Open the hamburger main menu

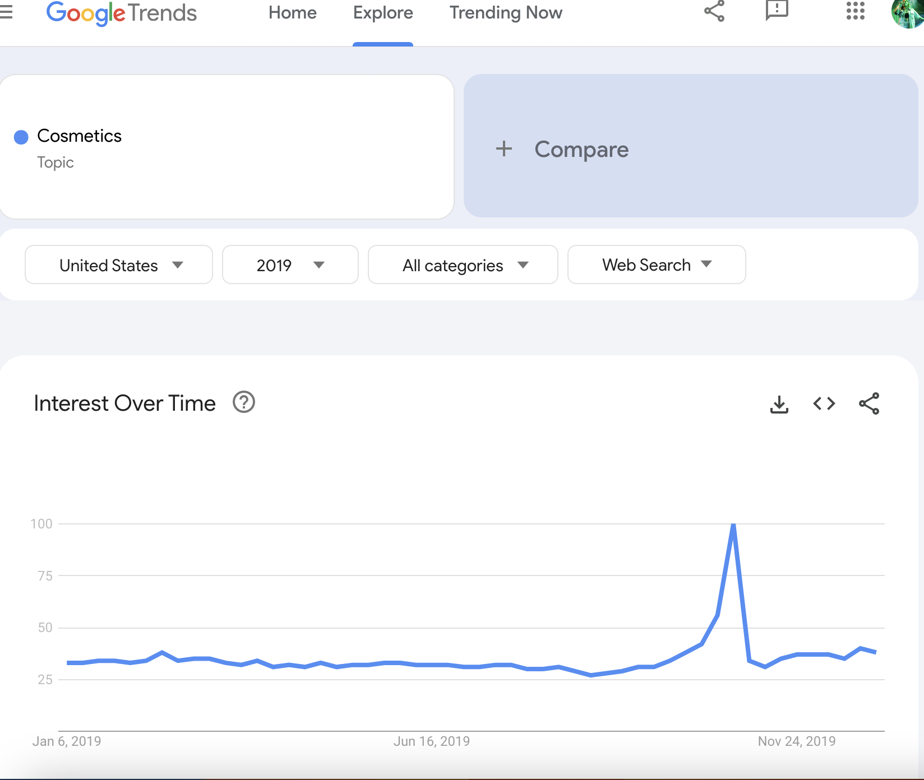point(6,12)
